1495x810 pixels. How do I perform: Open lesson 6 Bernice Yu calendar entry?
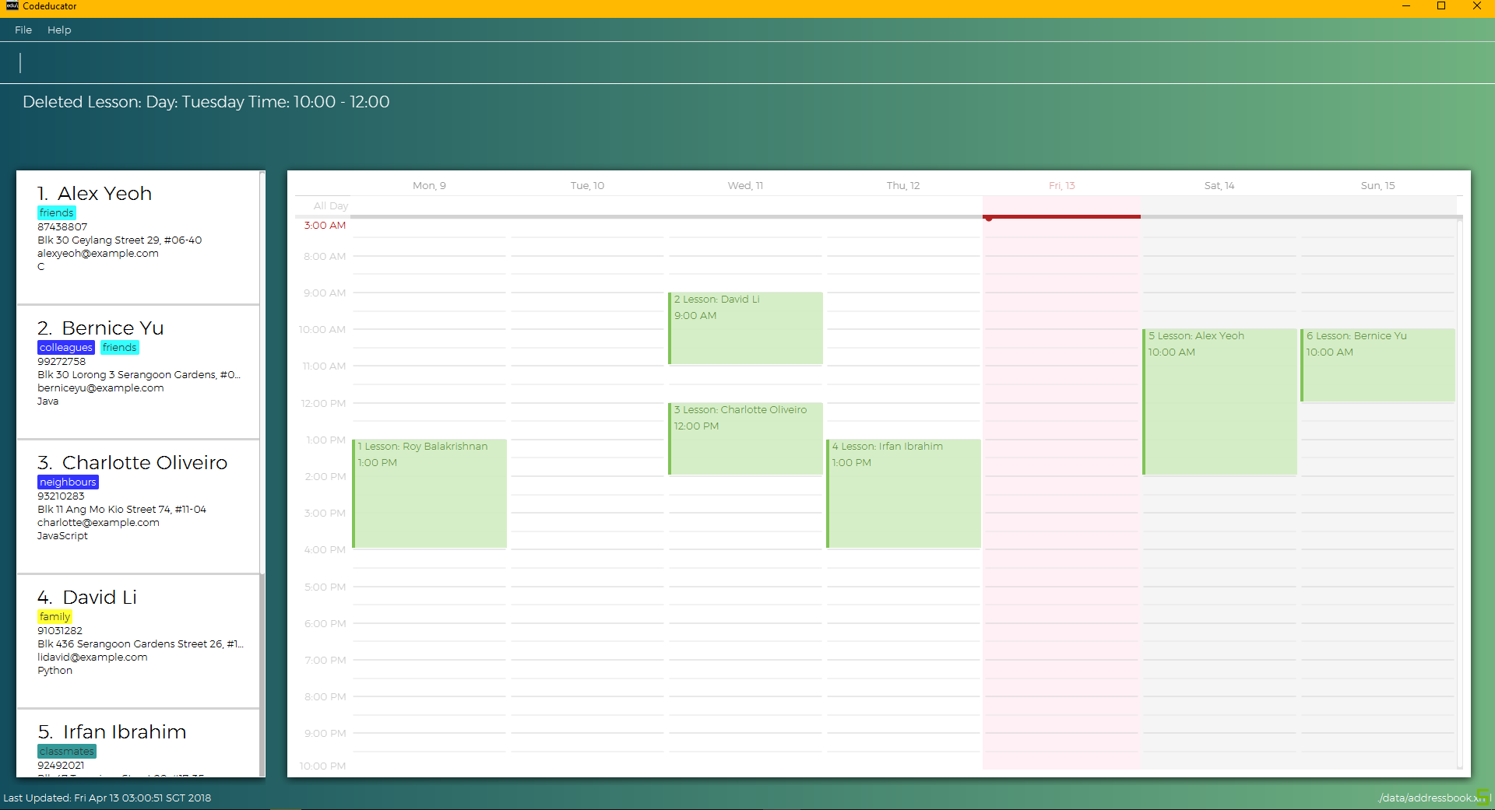[x=1377, y=365]
